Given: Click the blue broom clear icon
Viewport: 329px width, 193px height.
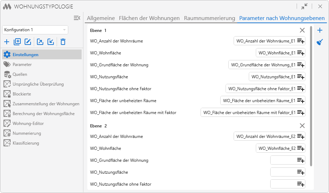Looking at the screenshot, I should (320, 42).
